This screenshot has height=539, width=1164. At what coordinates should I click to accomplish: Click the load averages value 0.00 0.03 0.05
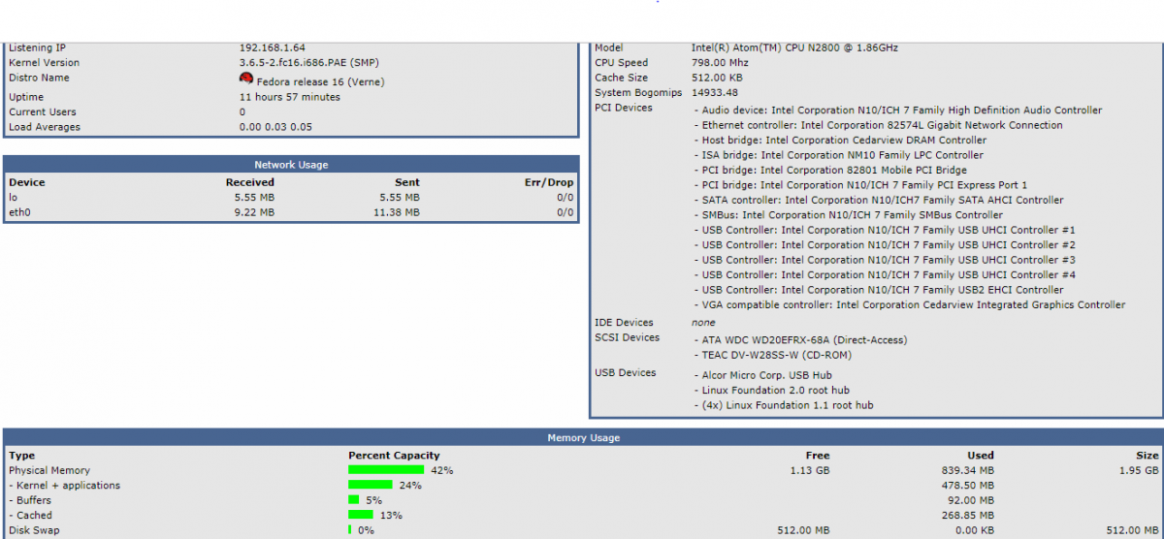click(276, 127)
